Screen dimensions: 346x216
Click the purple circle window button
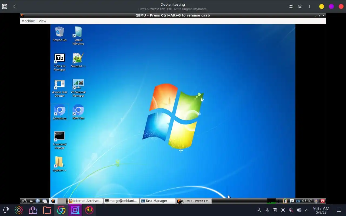pyautogui.click(x=331, y=6)
